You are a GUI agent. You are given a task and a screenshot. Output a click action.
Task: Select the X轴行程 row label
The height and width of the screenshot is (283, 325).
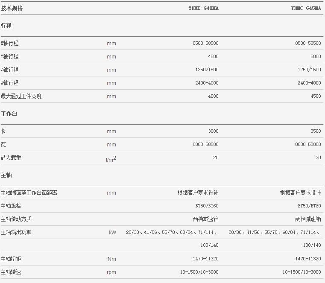[10, 44]
